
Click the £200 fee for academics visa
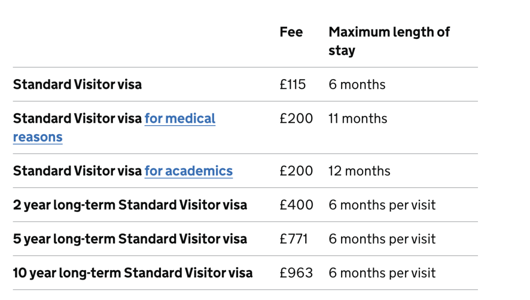click(x=296, y=171)
